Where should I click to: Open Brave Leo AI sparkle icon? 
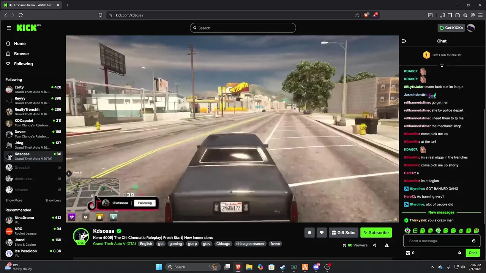click(x=465, y=15)
